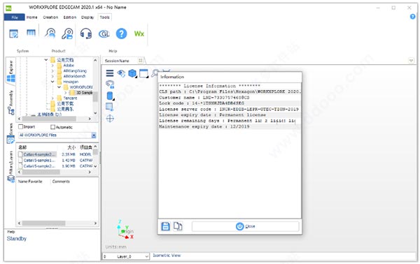Image resolution: width=420 pixels, height=264 pixels.
Task: Click the GL graphics icon in ribbon
Action: [x=104, y=34]
